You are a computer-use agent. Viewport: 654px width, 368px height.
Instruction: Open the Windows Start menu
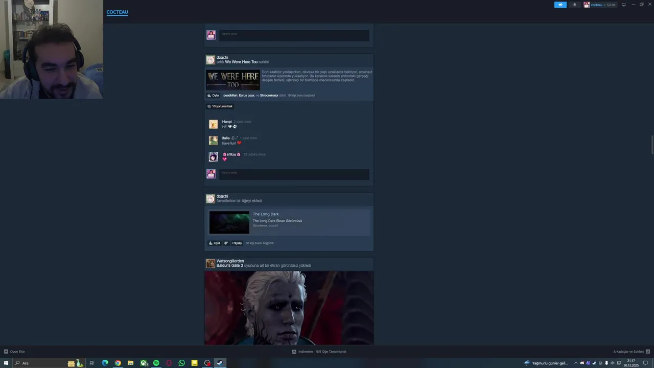pyautogui.click(x=6, y=363)
